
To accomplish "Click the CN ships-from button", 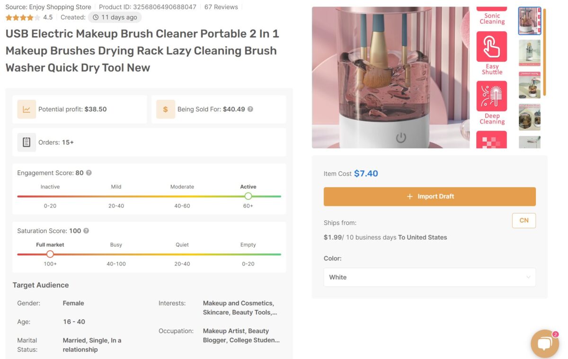I will 524,220.
